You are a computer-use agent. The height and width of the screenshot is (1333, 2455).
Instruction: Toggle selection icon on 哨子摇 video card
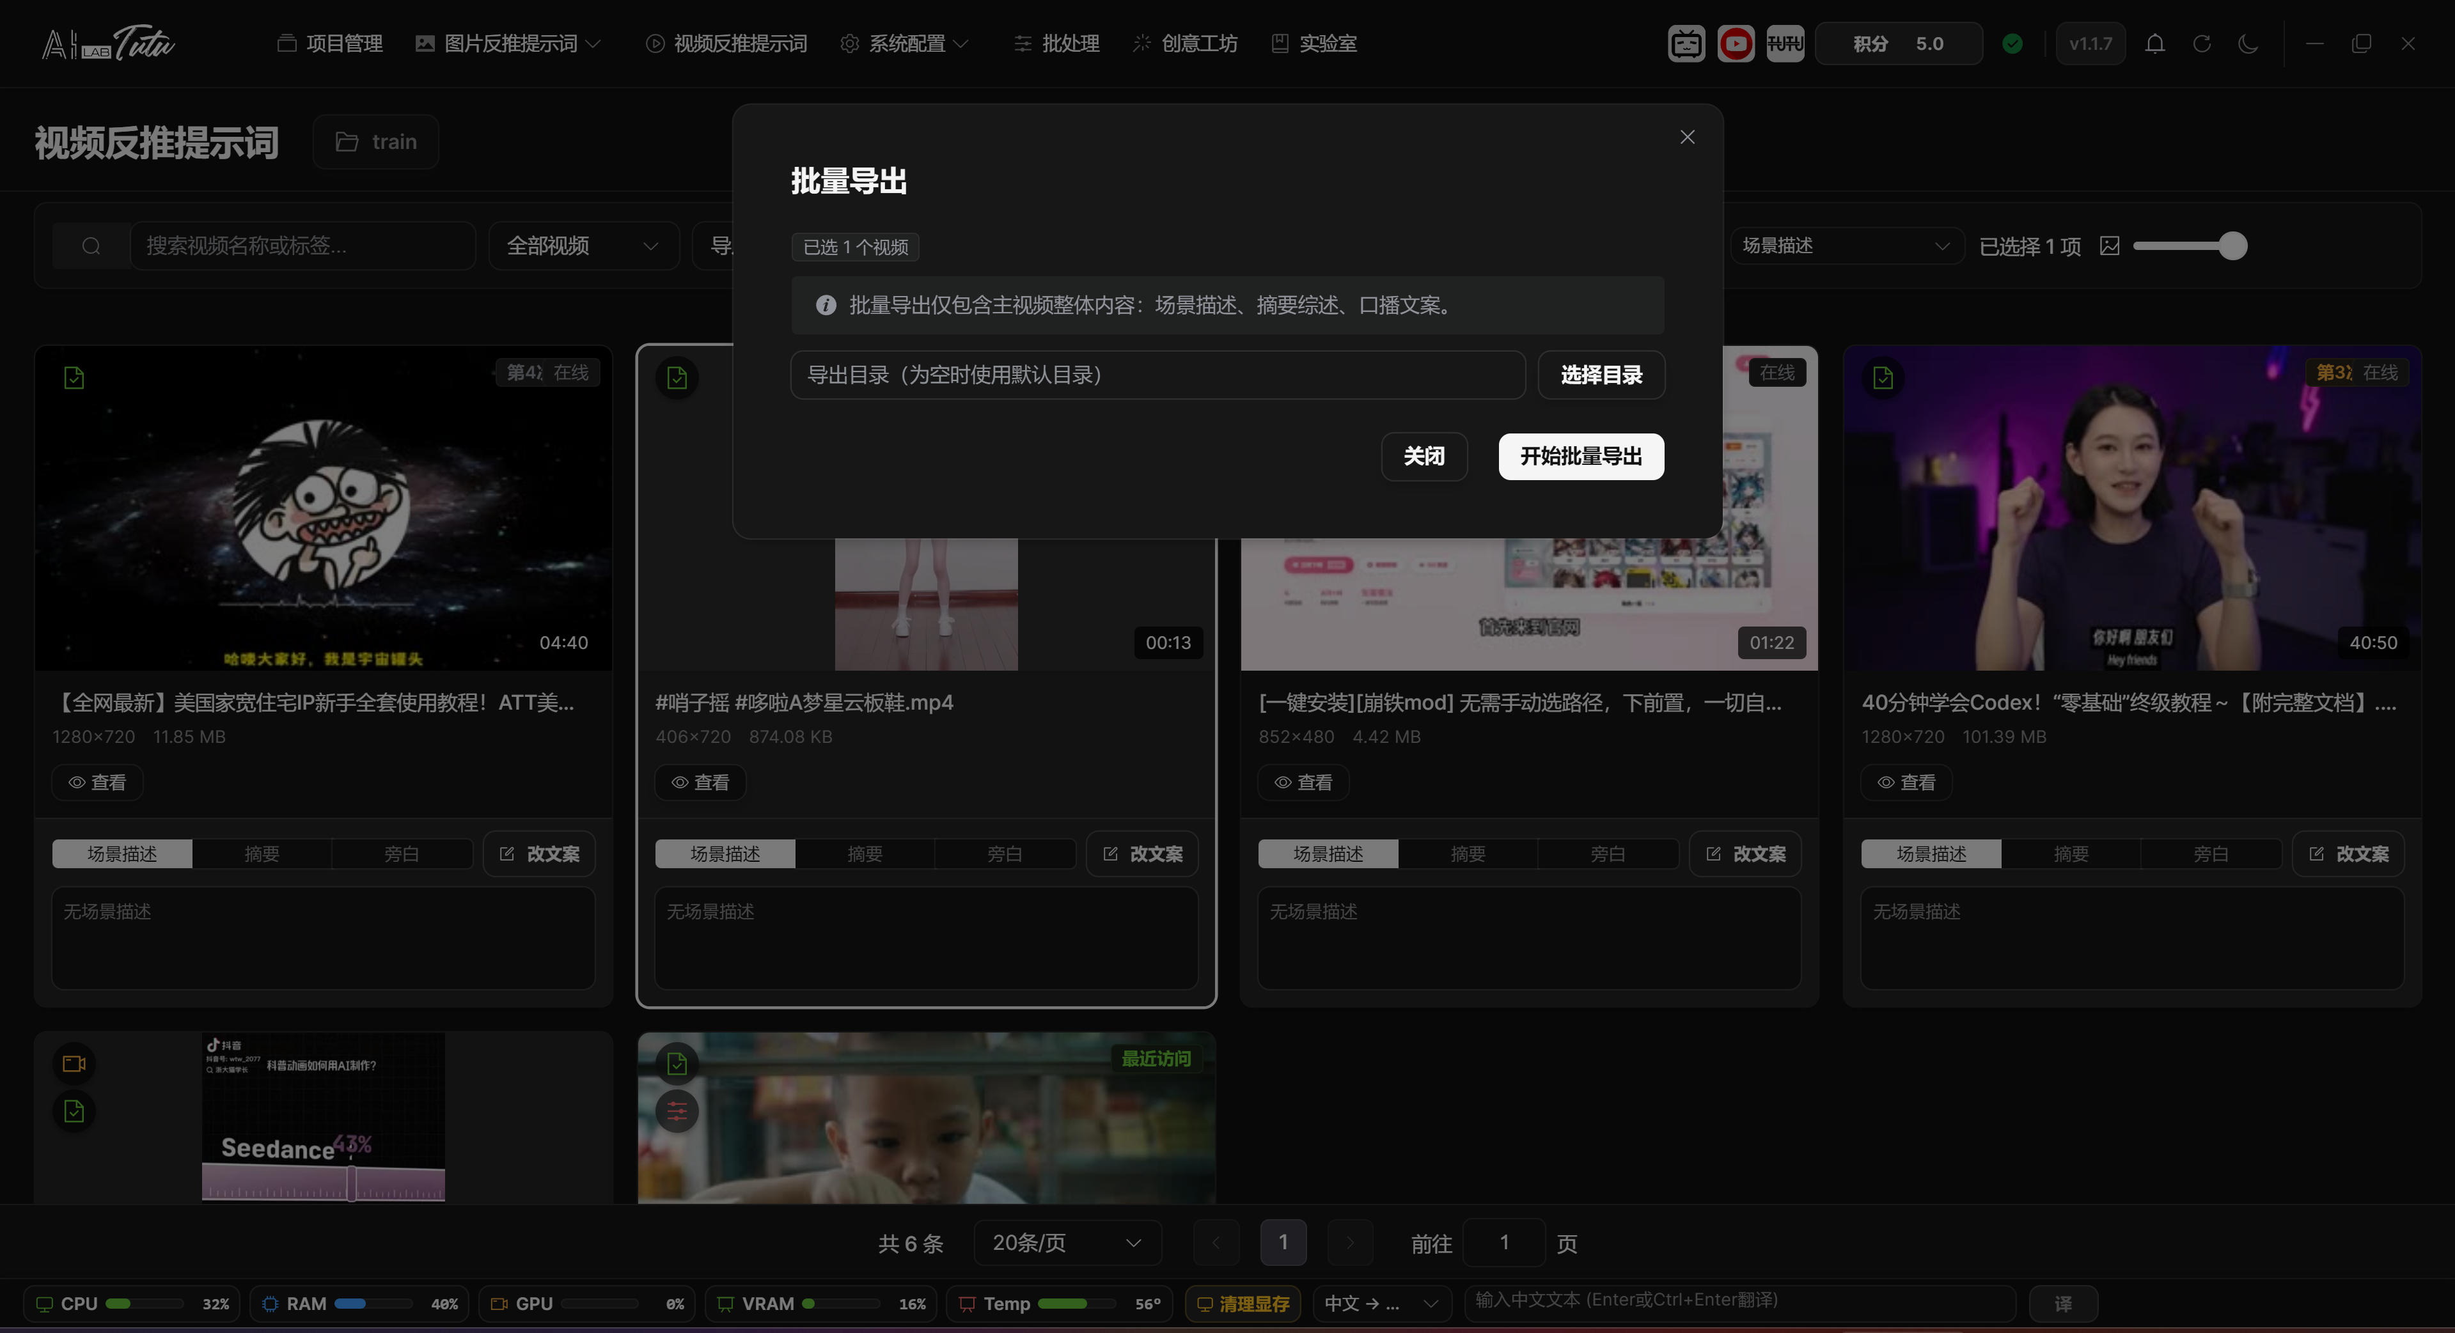pyautogui.click(x=677, y=377)
